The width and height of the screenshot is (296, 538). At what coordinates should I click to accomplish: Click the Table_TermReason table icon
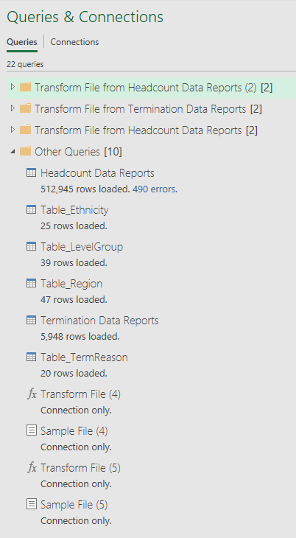(31, 357)
